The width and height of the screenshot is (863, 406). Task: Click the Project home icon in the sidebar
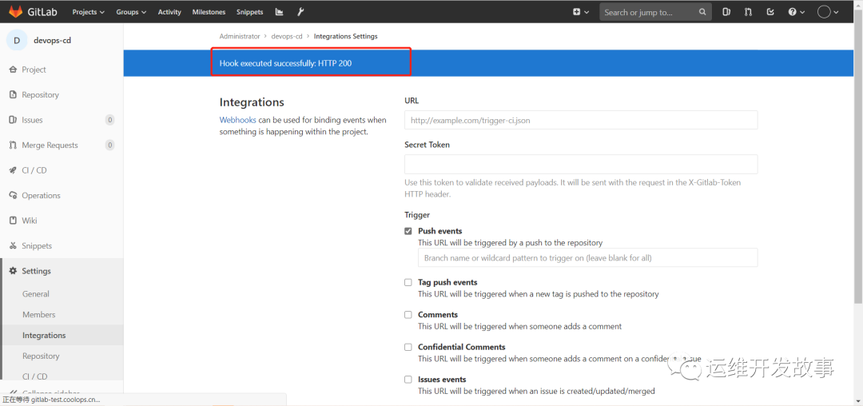[x=14, y=70]
